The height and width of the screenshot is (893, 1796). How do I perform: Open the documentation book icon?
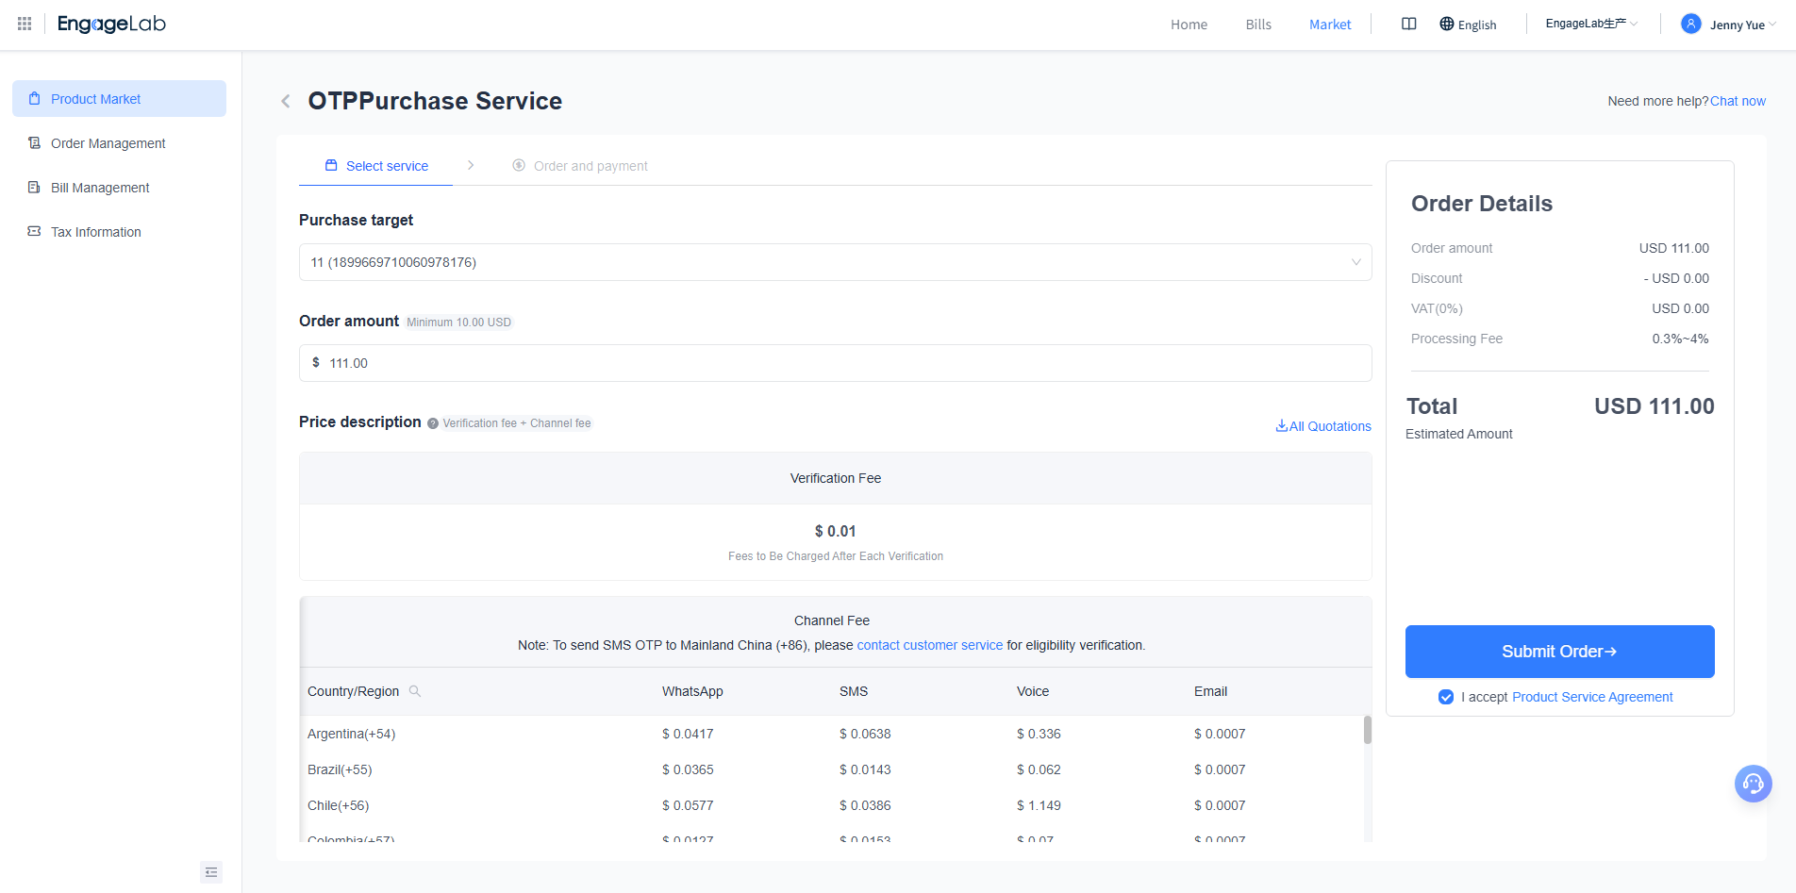[x=1409, y=25]
